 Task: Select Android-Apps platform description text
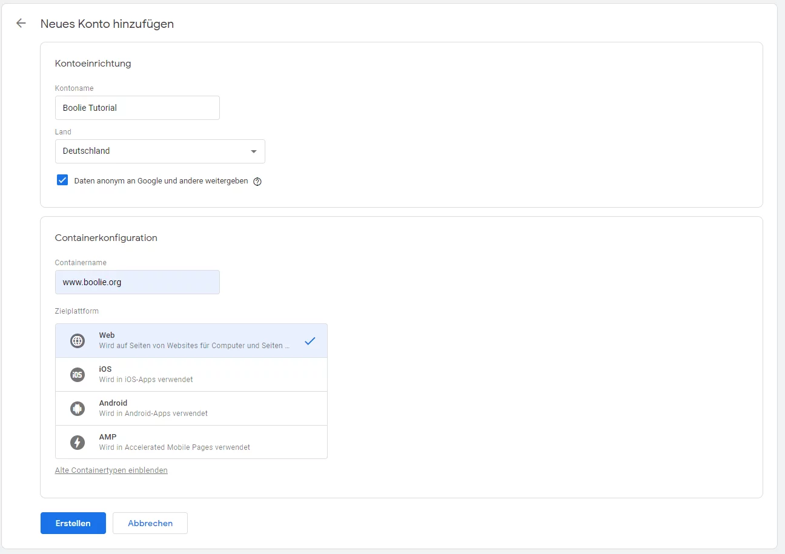point(153,414)
